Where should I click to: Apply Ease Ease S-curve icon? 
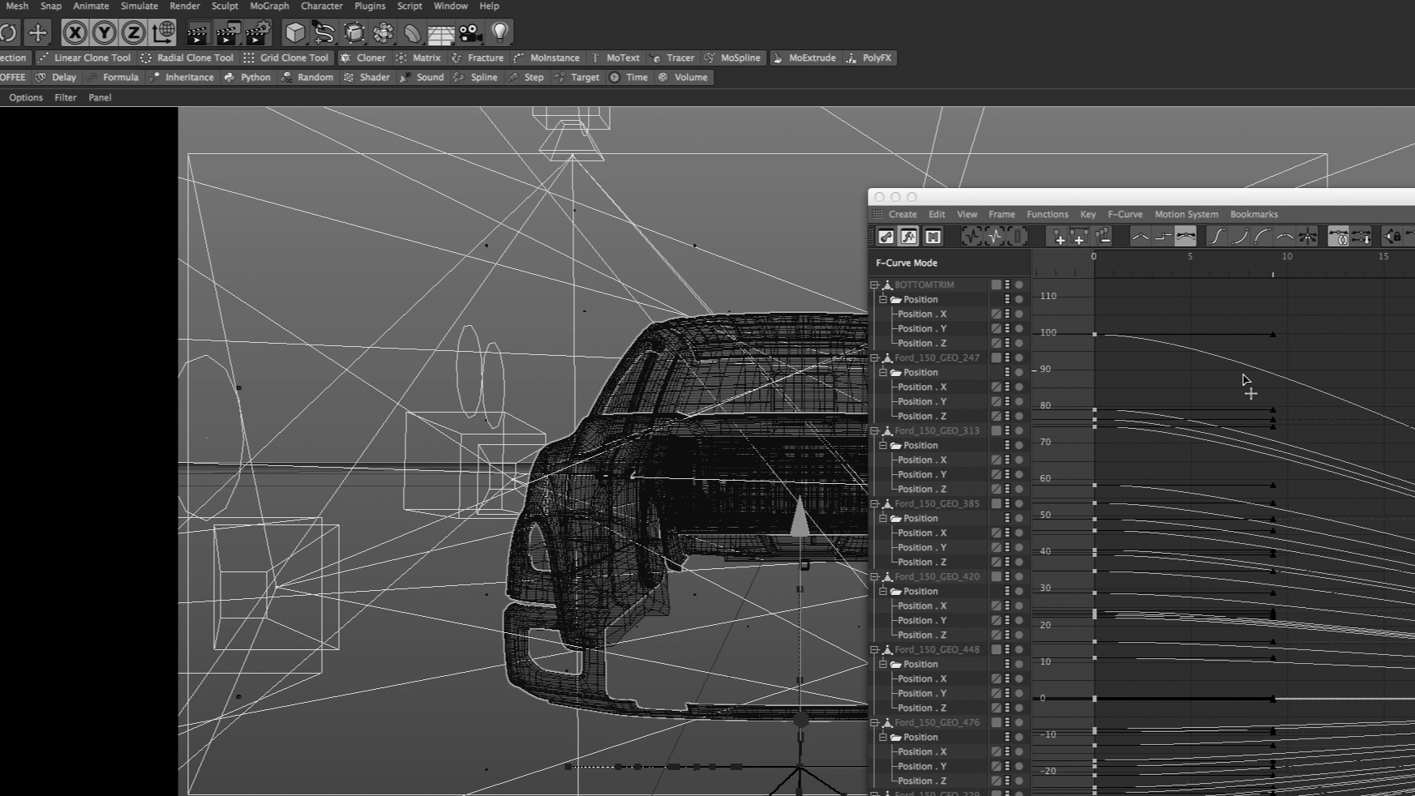(x=1216, y=237)
